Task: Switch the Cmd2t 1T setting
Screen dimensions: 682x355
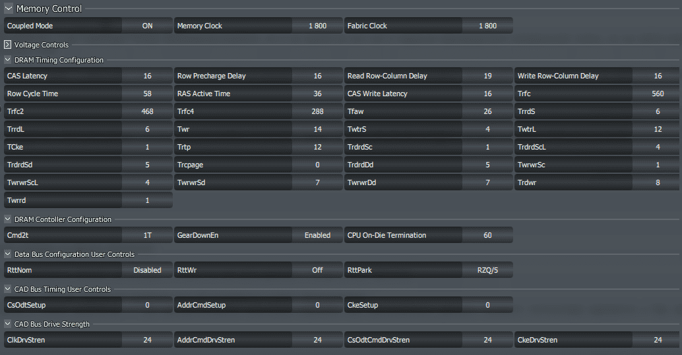Action: click(147, 235)
